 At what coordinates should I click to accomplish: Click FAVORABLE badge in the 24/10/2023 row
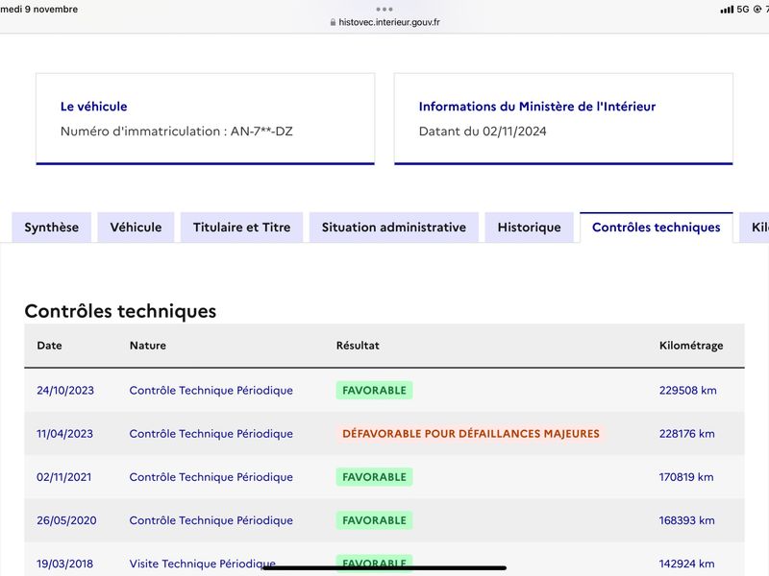coord(374,391)
